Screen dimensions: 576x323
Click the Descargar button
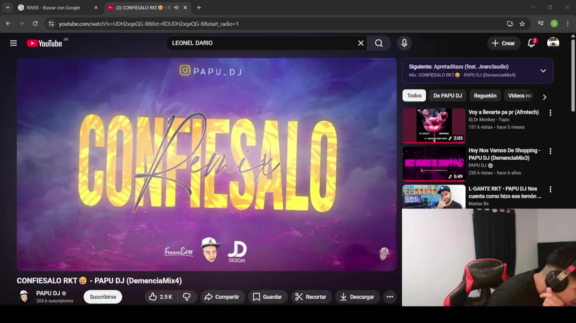[x=357, y=297]
